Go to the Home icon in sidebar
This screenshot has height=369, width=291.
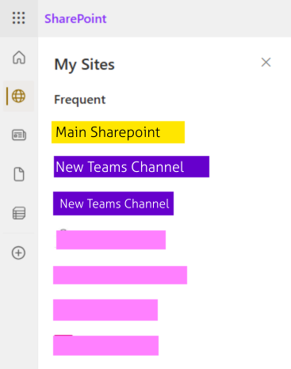coord(19,57)
